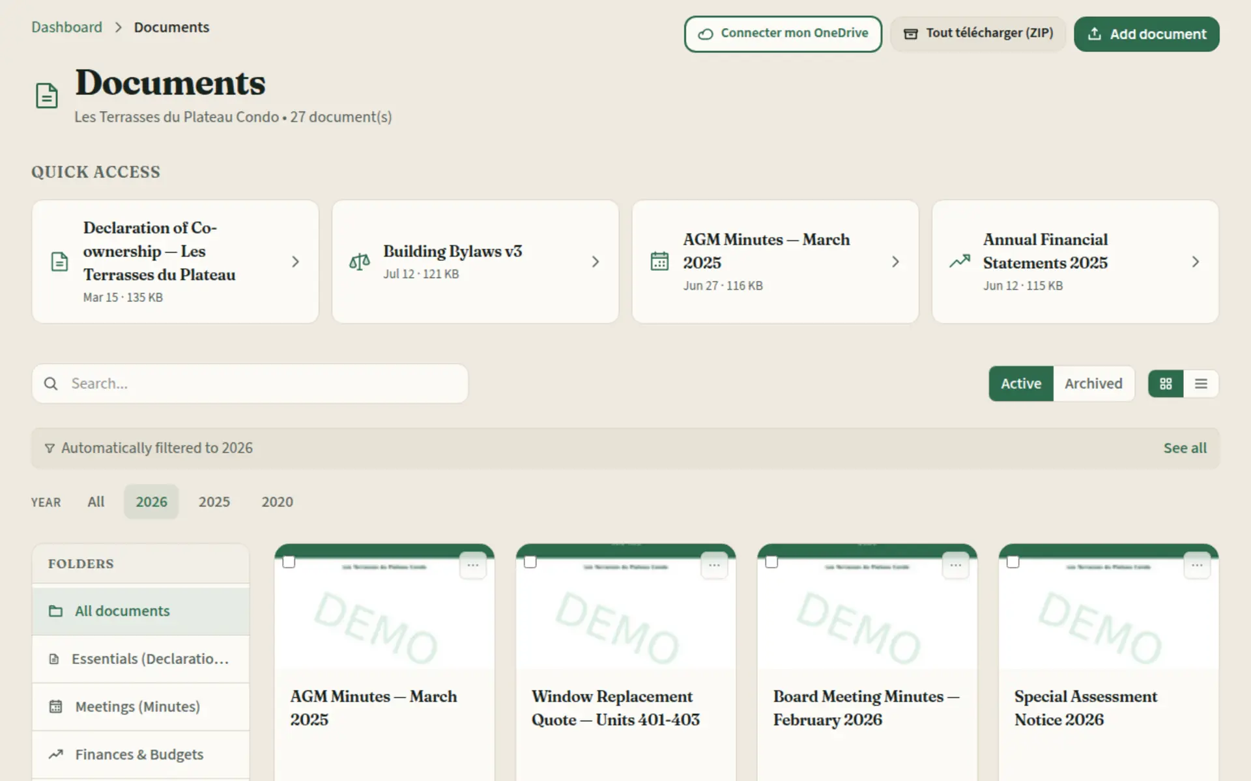Click Documents breadcrumb text
Viewport: 1251px width, 781px height.
click(x=171, y=27)
